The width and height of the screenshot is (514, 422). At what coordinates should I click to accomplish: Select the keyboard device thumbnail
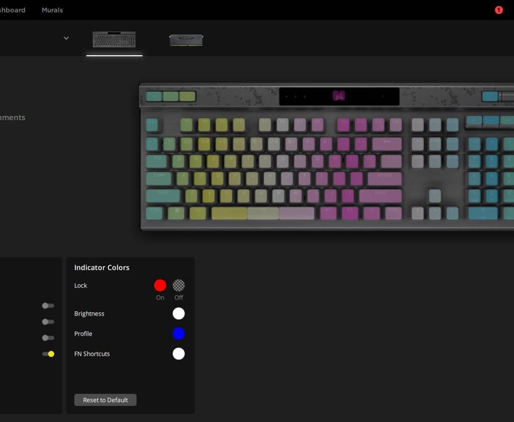coord(114,40)
